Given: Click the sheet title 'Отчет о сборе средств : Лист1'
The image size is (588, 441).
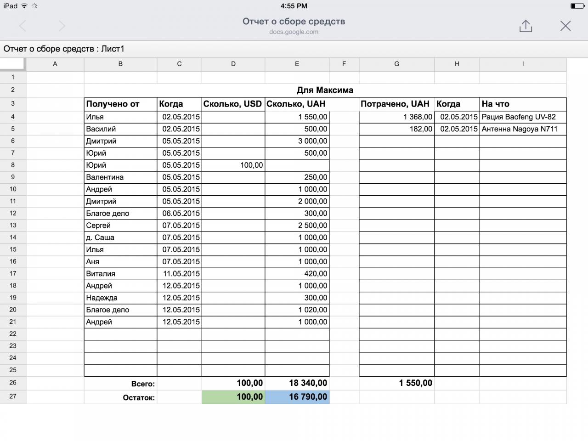Looking at the screenshot, I should [x=64, y=49].
